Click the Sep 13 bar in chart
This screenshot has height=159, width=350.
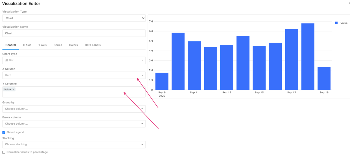click(227, 68)
